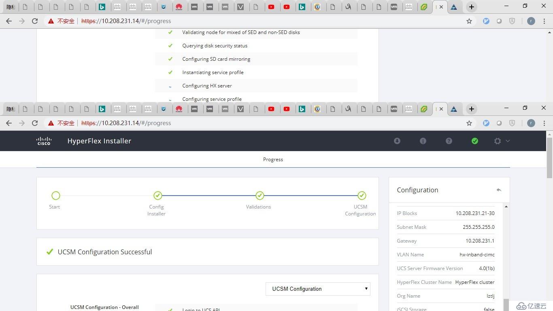Viewport: 553px width, 311px height.
Task: Switch to green squares tab in lower window
Action: pyautogui.click(x=424, y=109)
